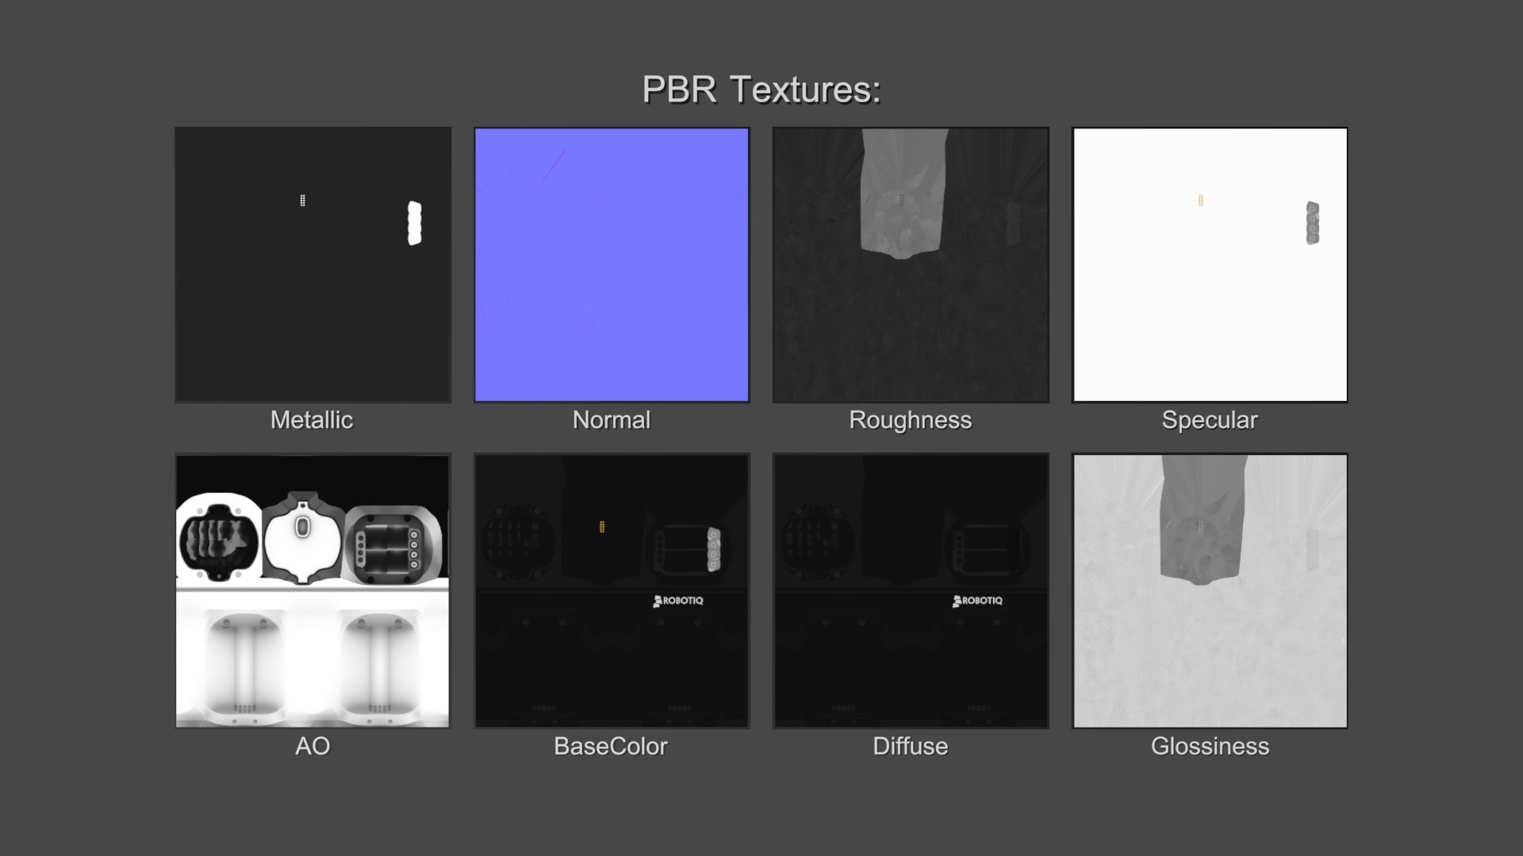Click the PBR Textures heading

click(761, 90)
